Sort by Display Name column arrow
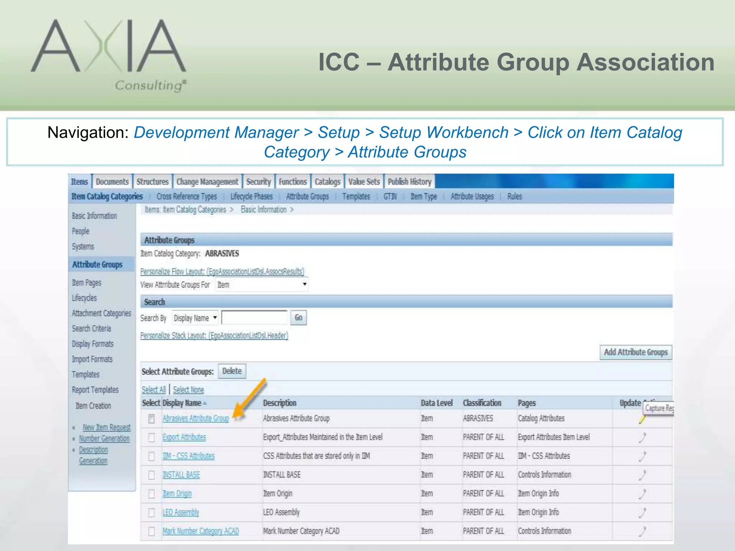Viewport: 735px width, 551px height. [205, 403]
